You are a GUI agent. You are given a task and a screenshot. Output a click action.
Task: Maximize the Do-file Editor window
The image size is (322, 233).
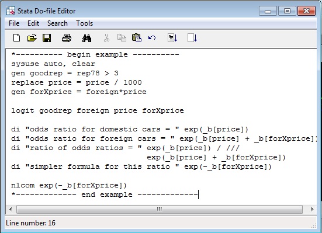click(x=287, y=11)
